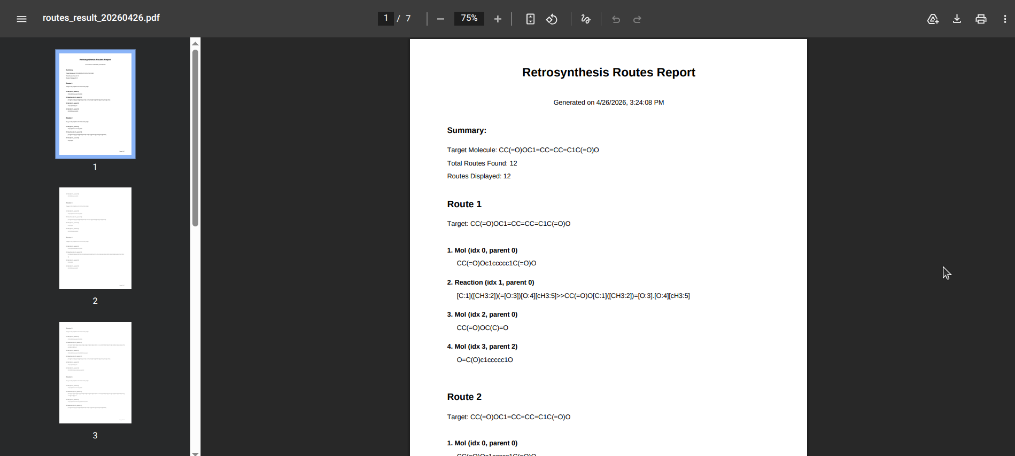
Task: Click the file name routes_result_20260426.pdf
Action: point(101,18)
